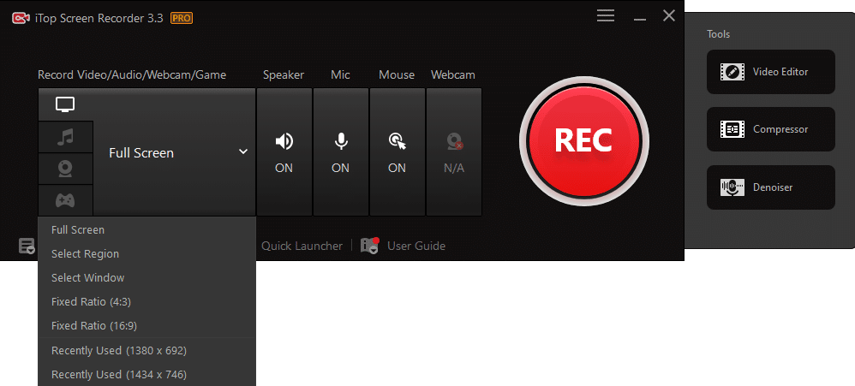Open the User Guide link
855x386 pixels.
(x=416, y=246)
